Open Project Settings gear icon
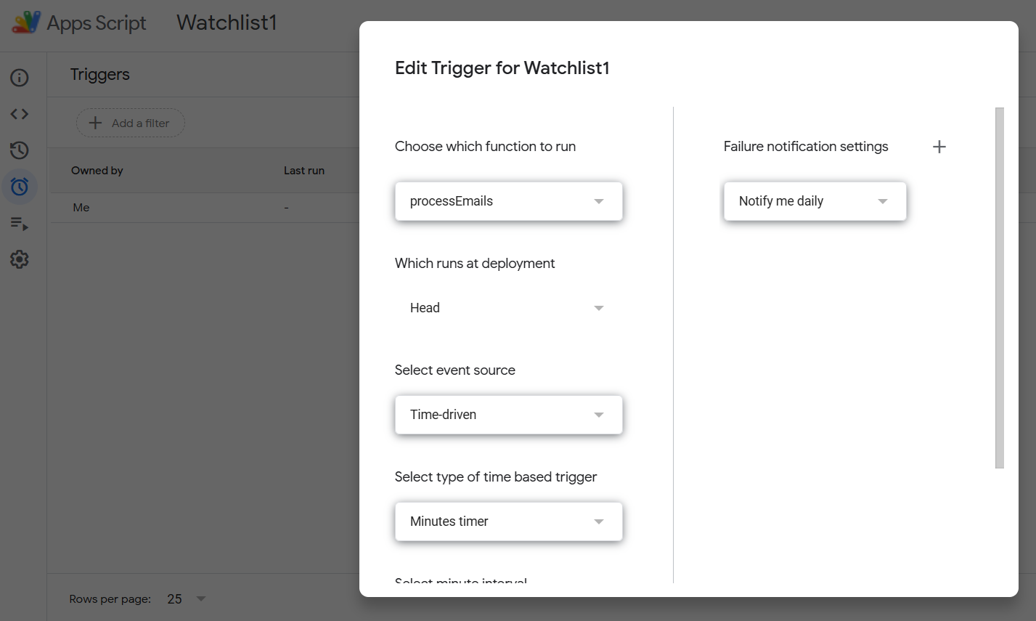Image resolution: width=1036 pixels, height=621 pixels. pyautogui.click(x=20, y=259)
